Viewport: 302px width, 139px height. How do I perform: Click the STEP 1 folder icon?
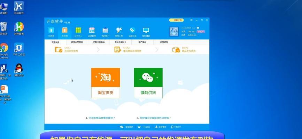tap(59, 50)
